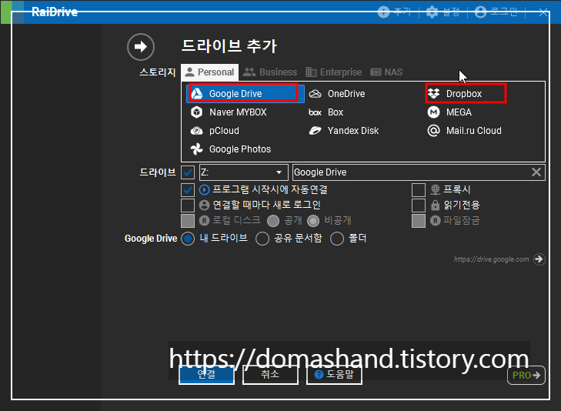Enable the 읽기전용 checkbox
The width and height of the screenshot is (561, 411).
click(x=419, y=205)
